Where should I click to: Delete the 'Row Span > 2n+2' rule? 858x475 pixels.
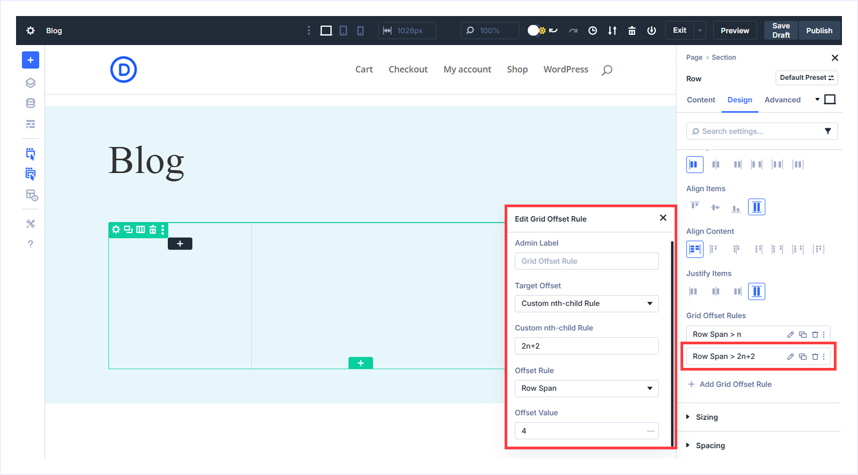(x=815, y=357)
